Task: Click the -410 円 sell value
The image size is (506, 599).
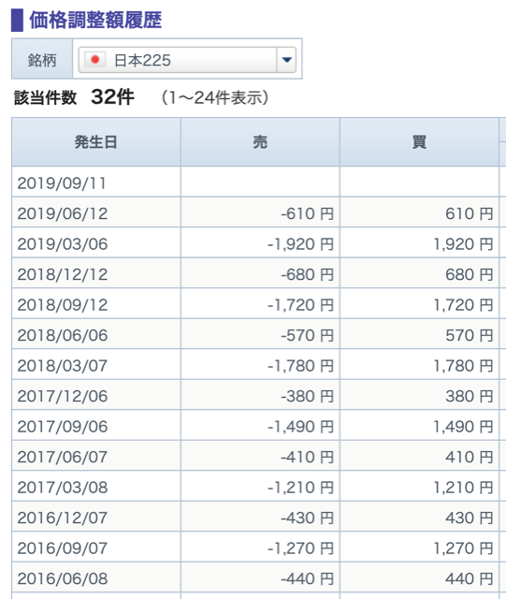Action: point(308,457)
